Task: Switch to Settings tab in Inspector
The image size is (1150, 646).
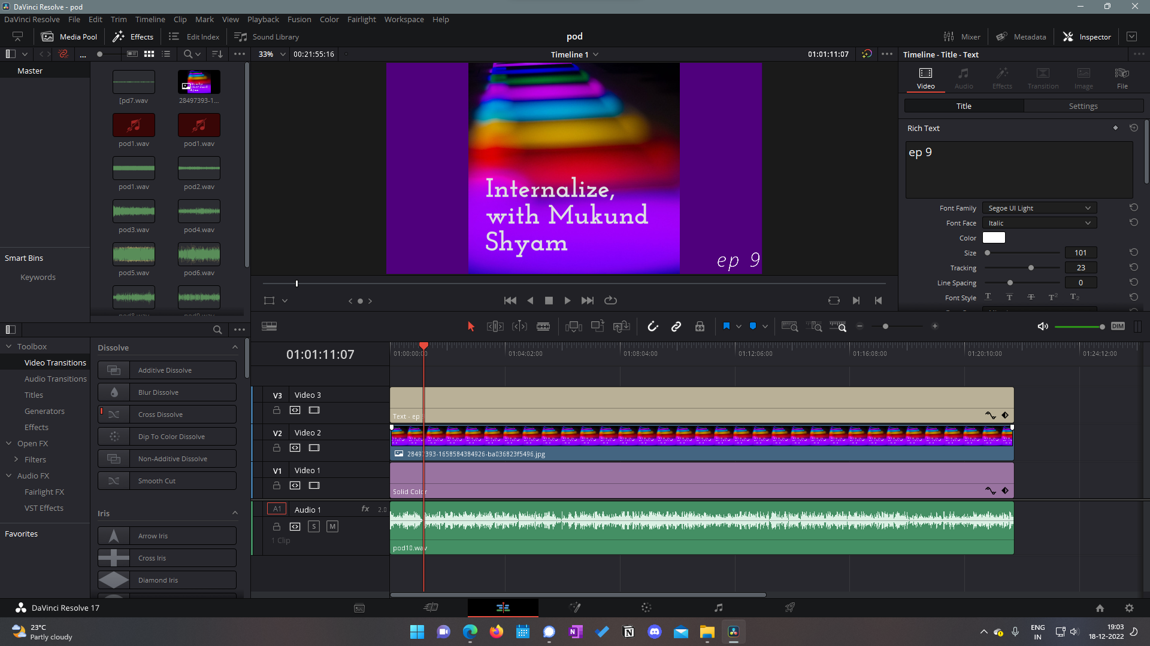Action: 1083,106
